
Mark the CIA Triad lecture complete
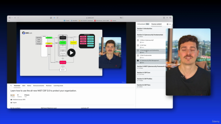(x=138, y=45)
